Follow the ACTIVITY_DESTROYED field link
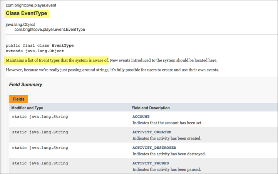This screenshot has width=278, height=174. (x=154, y=147)
